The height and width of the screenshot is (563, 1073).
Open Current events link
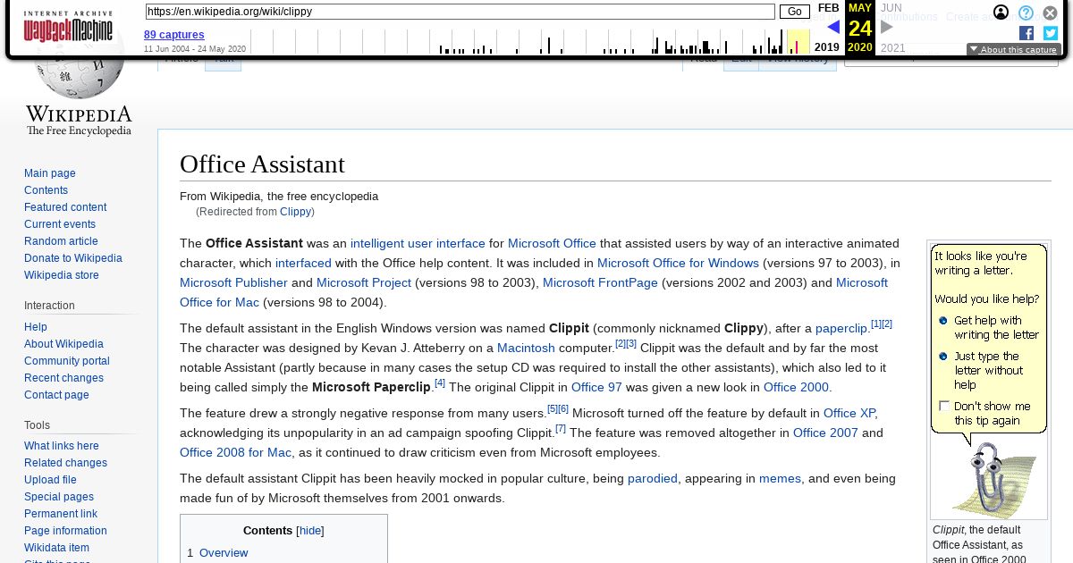tap(60, 224)
